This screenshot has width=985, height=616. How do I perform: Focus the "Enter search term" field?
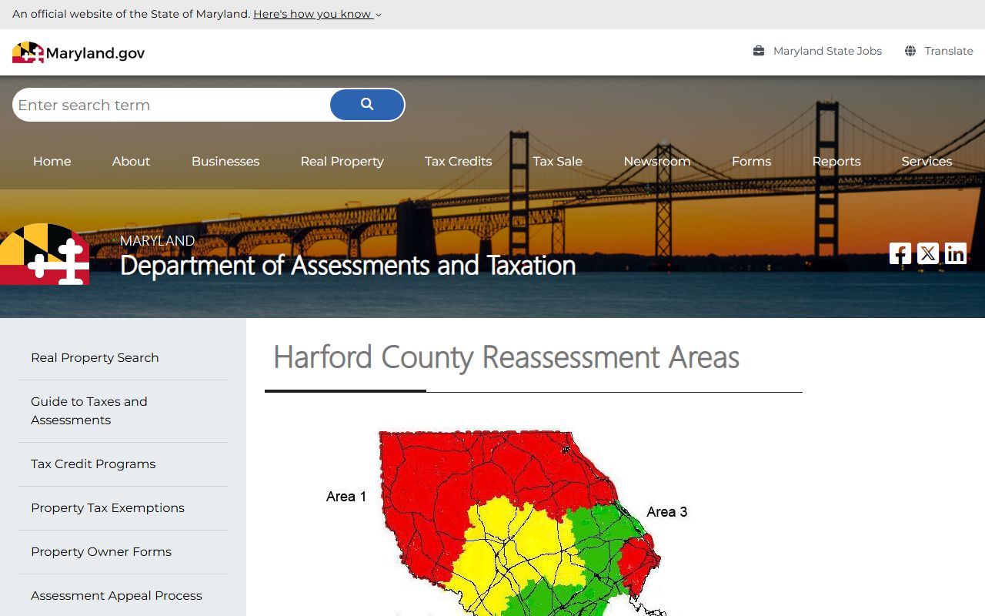(x=171, y=105)
